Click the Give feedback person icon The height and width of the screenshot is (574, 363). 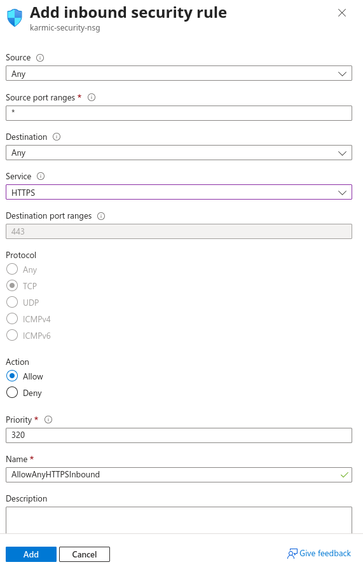pos(292,554)
